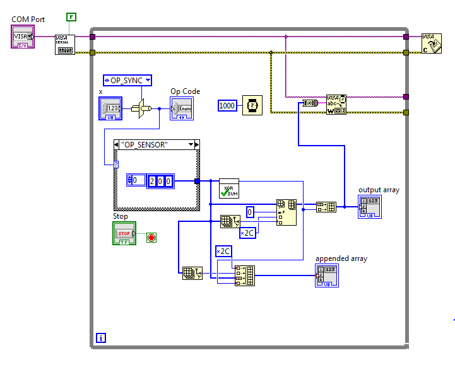Select the VISA Close node
Image resolution: width=455 pixels, height=365 pixels.
pos(432,43)
